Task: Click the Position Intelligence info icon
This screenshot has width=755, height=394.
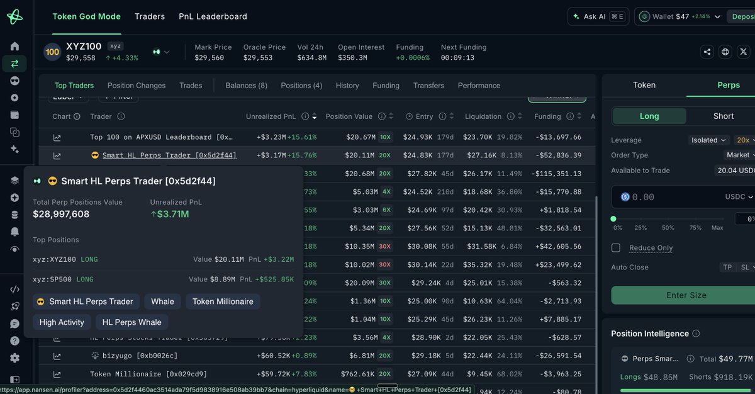Action: [x=696, y=334]
